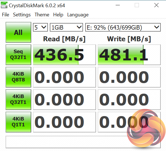
Task: Start the 4KiB Q8T8 test
Action: point(19,77)
